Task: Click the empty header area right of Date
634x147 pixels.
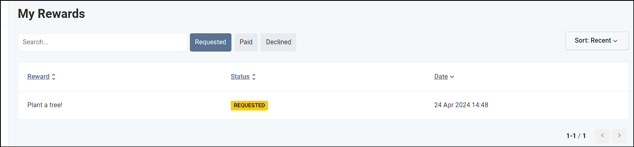Action: [x=542, y=77]
